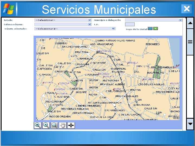Click the Windows logo icon
Screen dimensions: 195x146
pyautogui.click(x=8, y=9)
